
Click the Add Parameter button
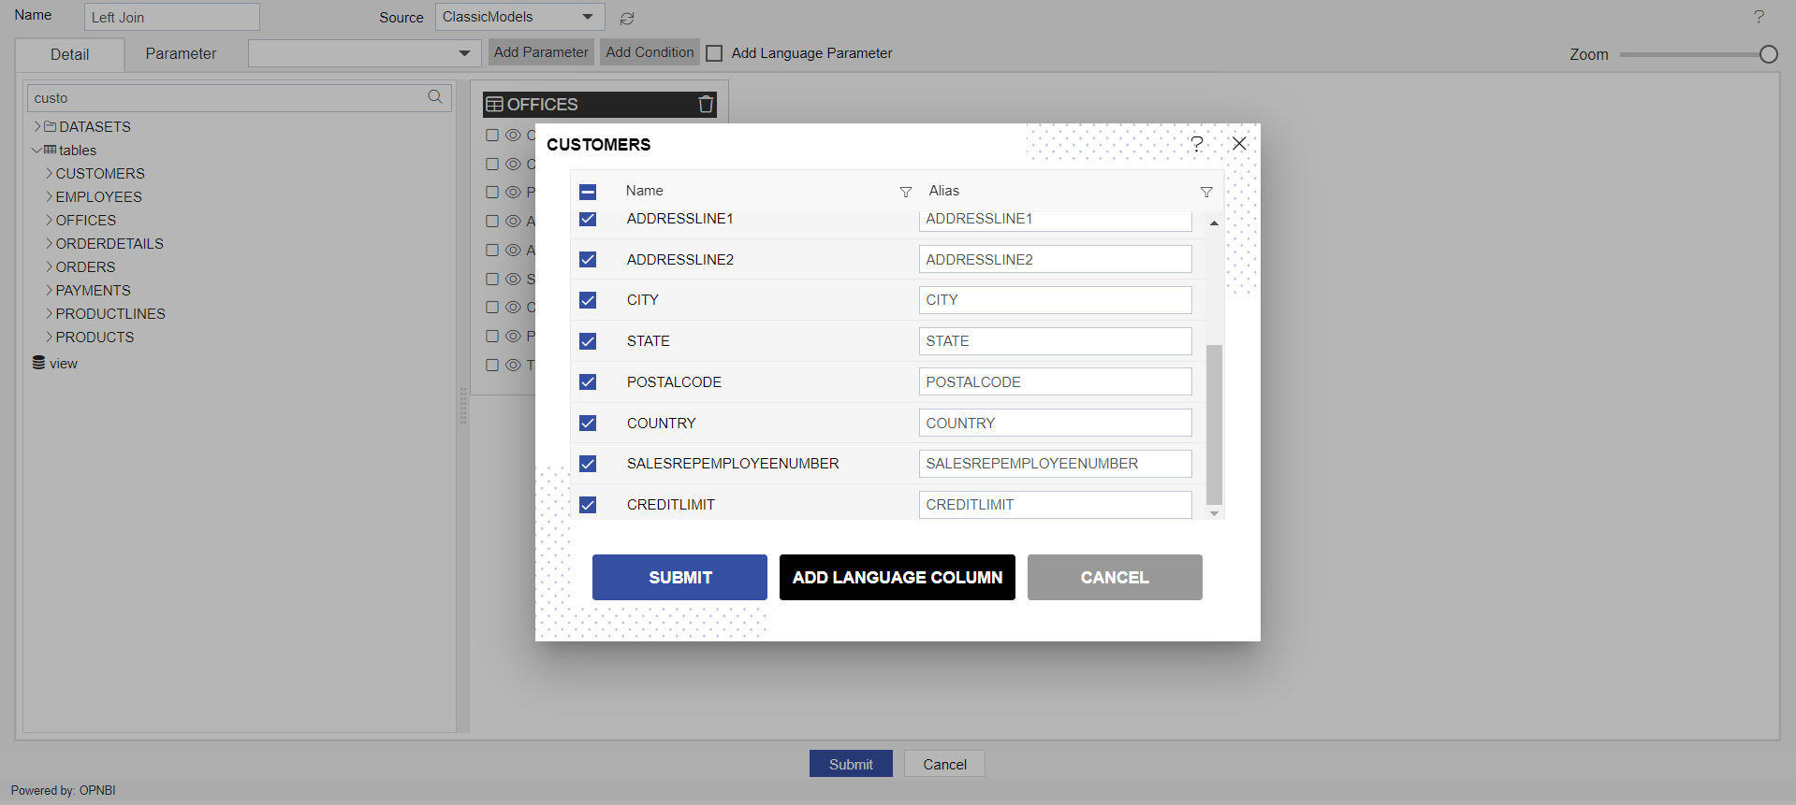tap(541, 52)
